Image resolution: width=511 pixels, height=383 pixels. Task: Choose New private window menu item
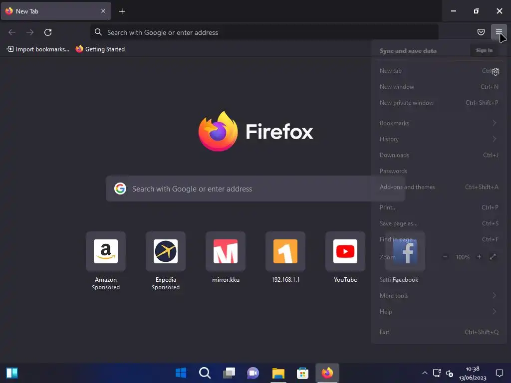pyautogui.click(x=439, y=103)
